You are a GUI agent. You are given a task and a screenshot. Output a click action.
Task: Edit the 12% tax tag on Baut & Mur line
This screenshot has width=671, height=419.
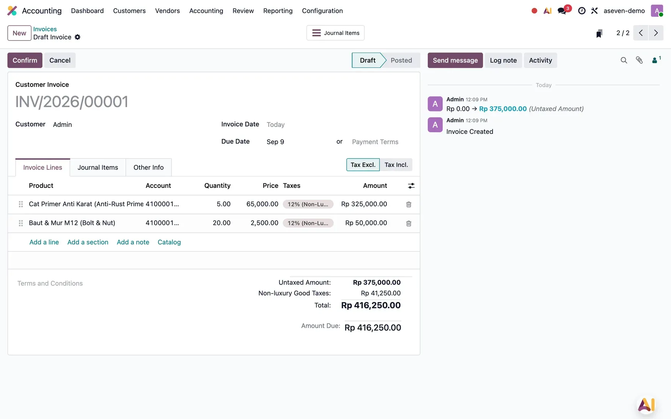click(x=308, y=223)
